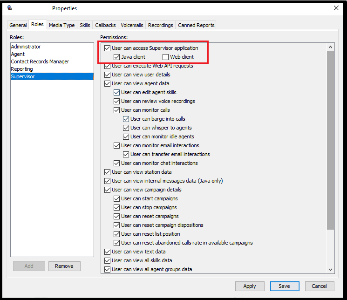Open the Callbacks tab
Screen dimensions: 347x300
click(x=105, y=25)
